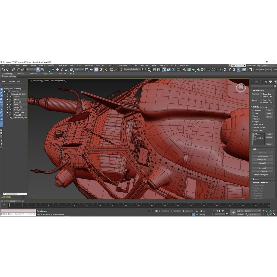Uncheck the Helpers hide category checkbox
277x277 pixels.
click(253, 122)
